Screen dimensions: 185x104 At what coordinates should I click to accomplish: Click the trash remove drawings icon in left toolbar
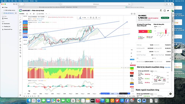point(20,56)
